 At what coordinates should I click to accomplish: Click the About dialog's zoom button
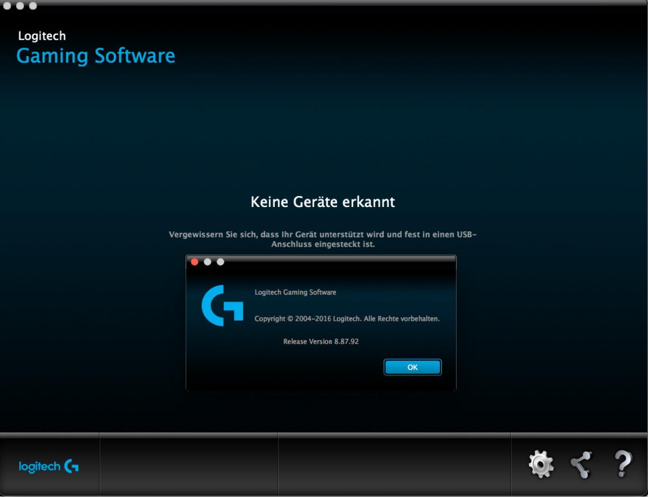pyautogui.click(x=221, y=262)
